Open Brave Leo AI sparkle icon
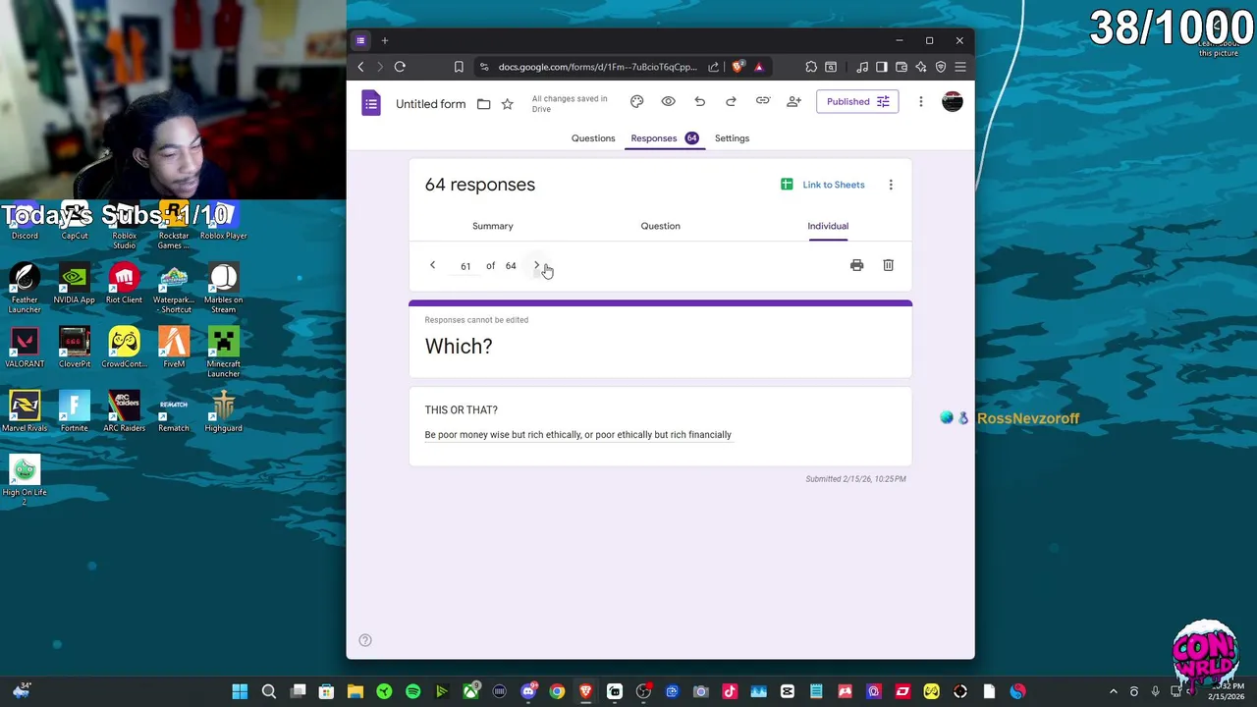The width and height of the screenshot is (1257, 707). pos(921,67)
